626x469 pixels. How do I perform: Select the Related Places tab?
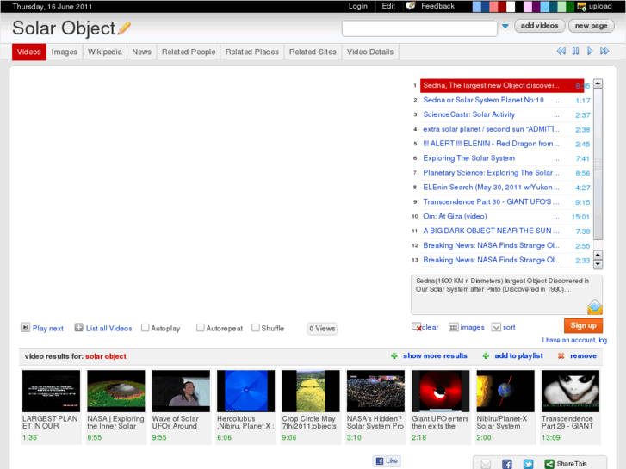click(x=252, y=52)
